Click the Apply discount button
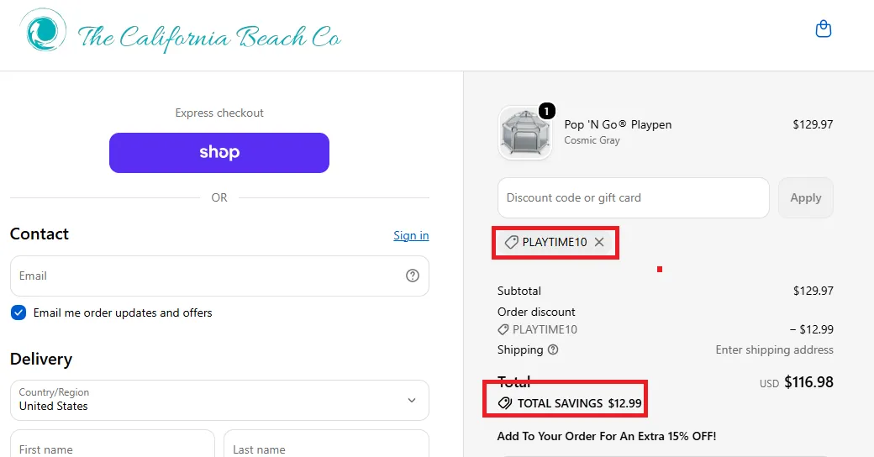The width and height of the screenshot is (874, 457). click(x=805, y=198)
